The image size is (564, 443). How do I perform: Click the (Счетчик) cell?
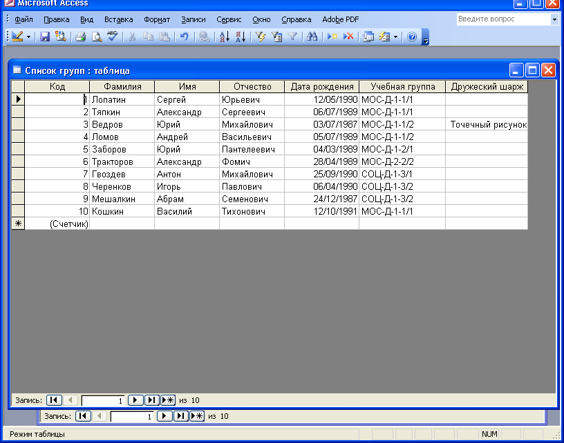57,224
